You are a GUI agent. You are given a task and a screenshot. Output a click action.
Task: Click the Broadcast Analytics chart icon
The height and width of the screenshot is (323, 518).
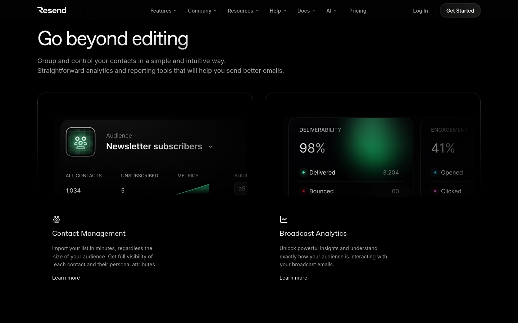coord(284,219)
